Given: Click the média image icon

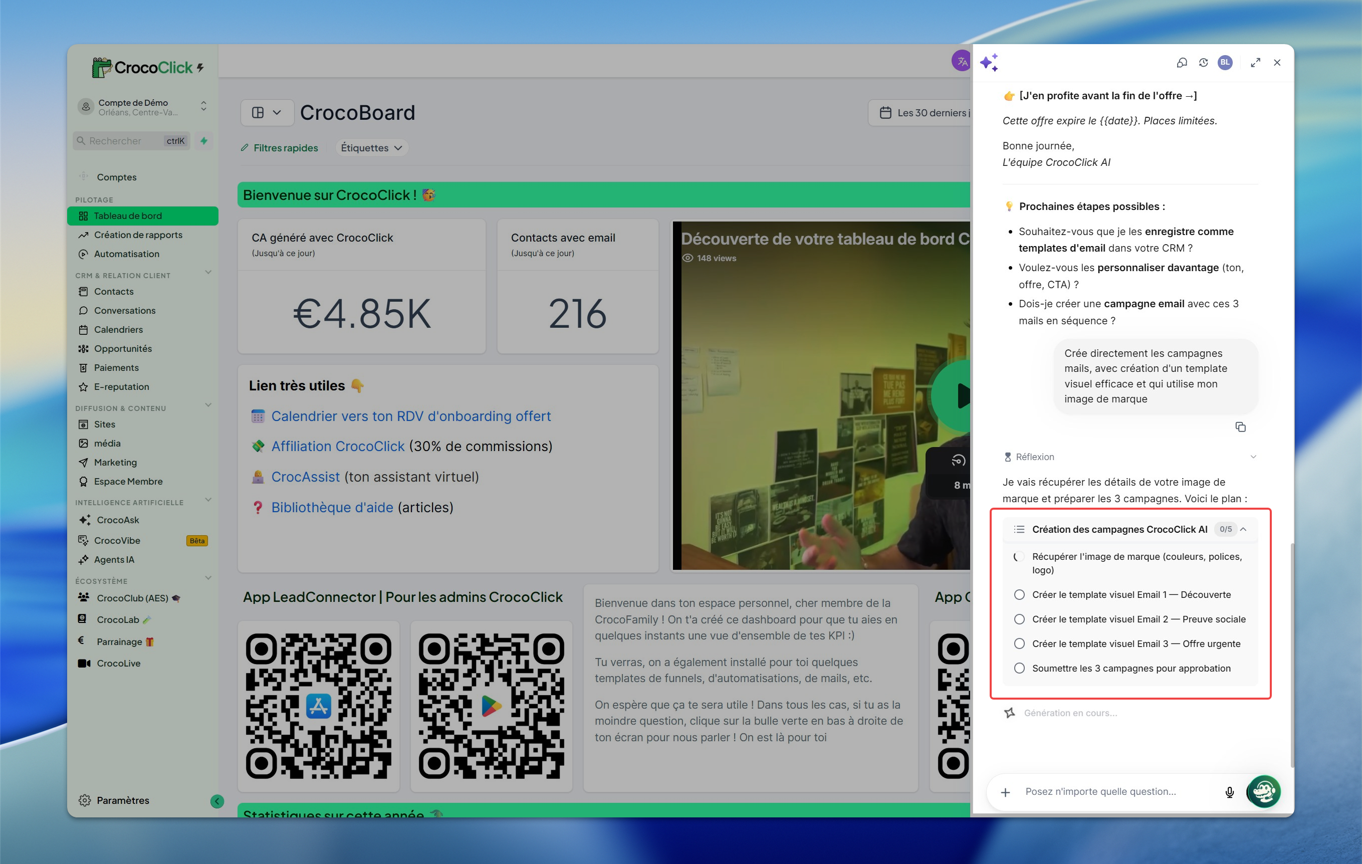Looking at the screenshot, I should pyautogui.click(x=83, y=444).
